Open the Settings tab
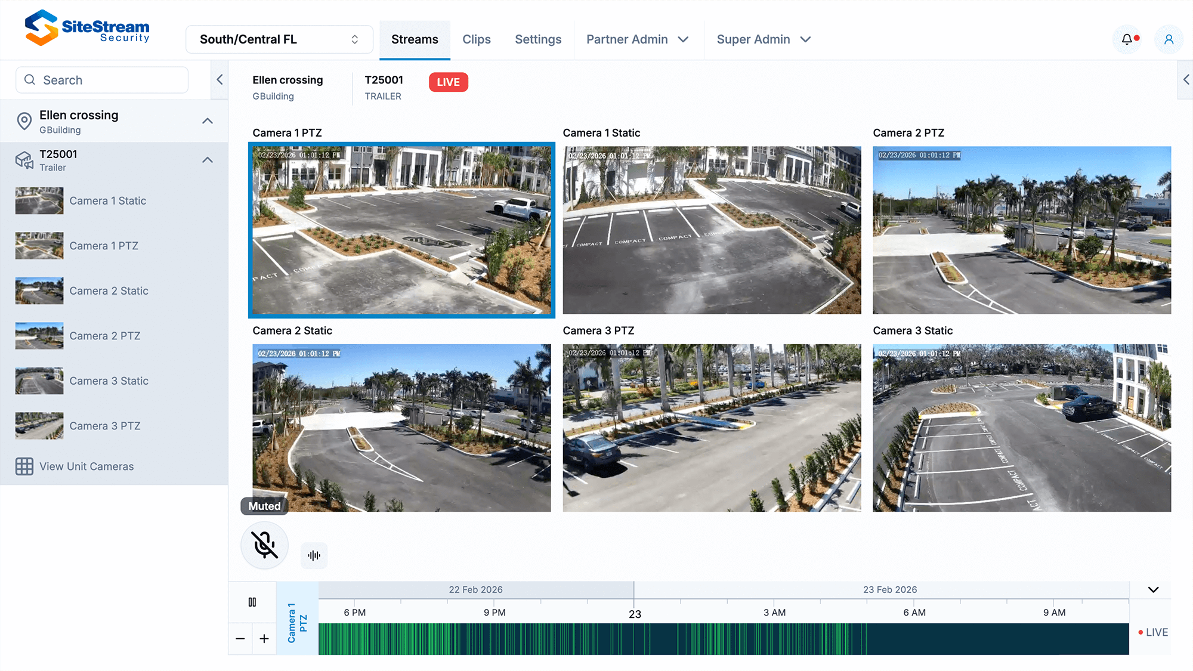 click(538, 39)
